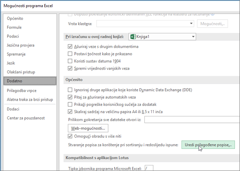Viewport: 240px width, 171px height.
Task: Click the Pri izračunu u ovoj radnoj knjizi label
Action: point(95,37)
